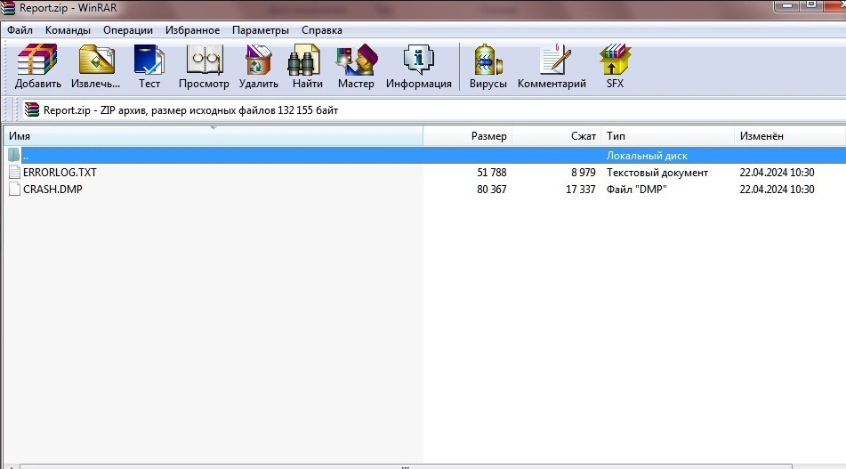This screenshot has width=846, height=469.
Task: Run the Тест archive test icon
Action: pos(149,66)
